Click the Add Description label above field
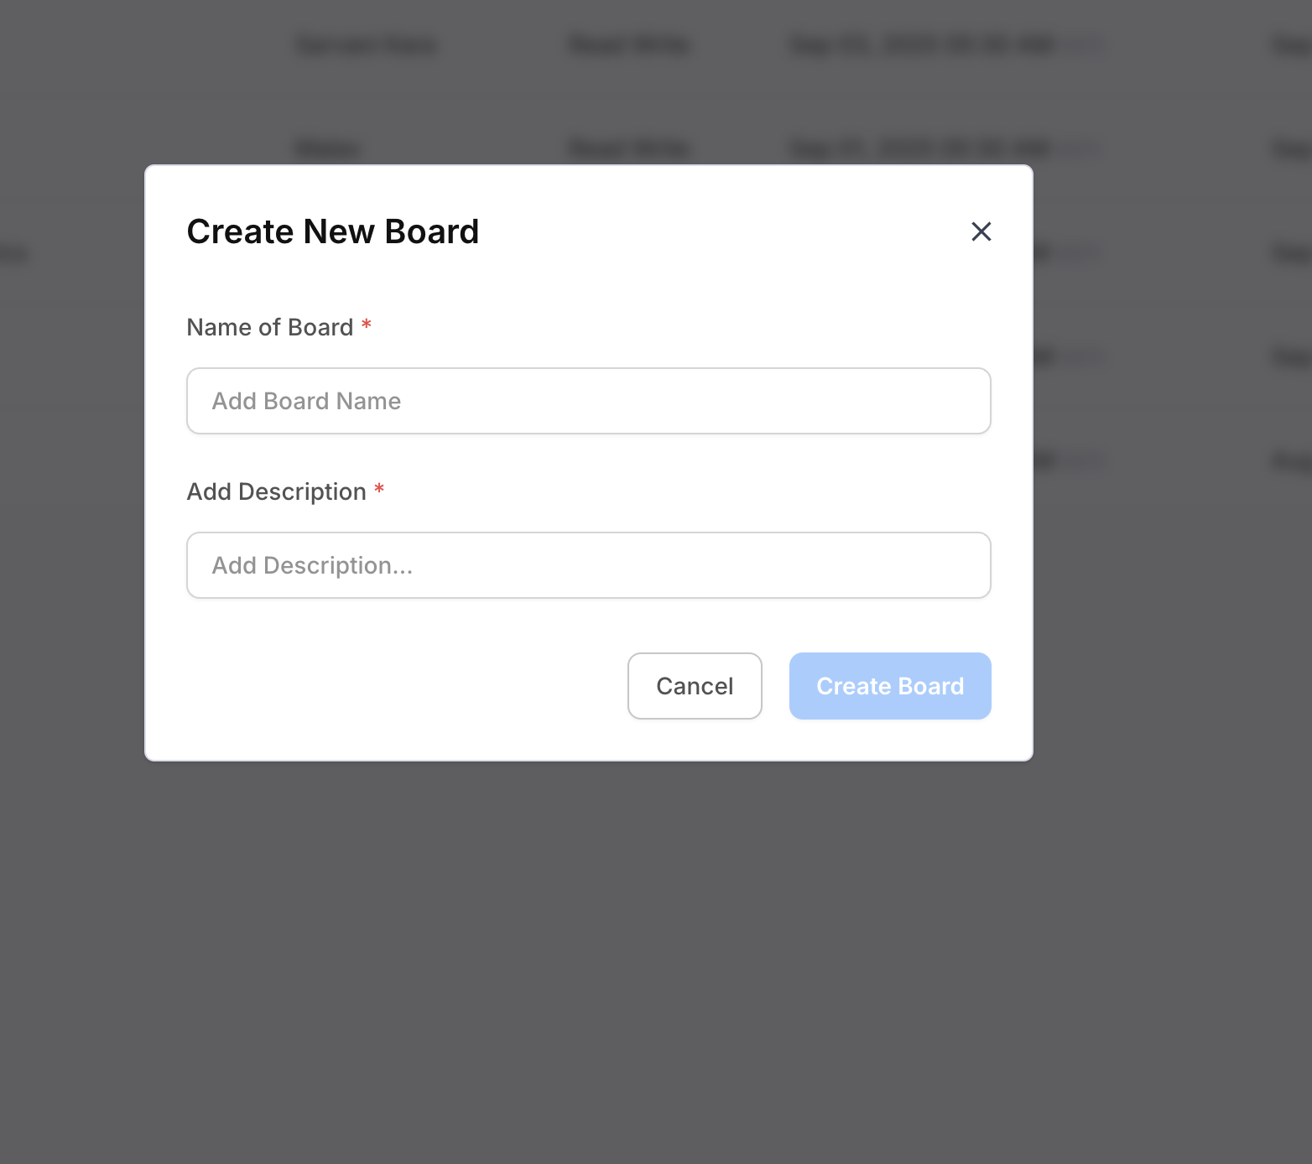 [x=276, y=491]
